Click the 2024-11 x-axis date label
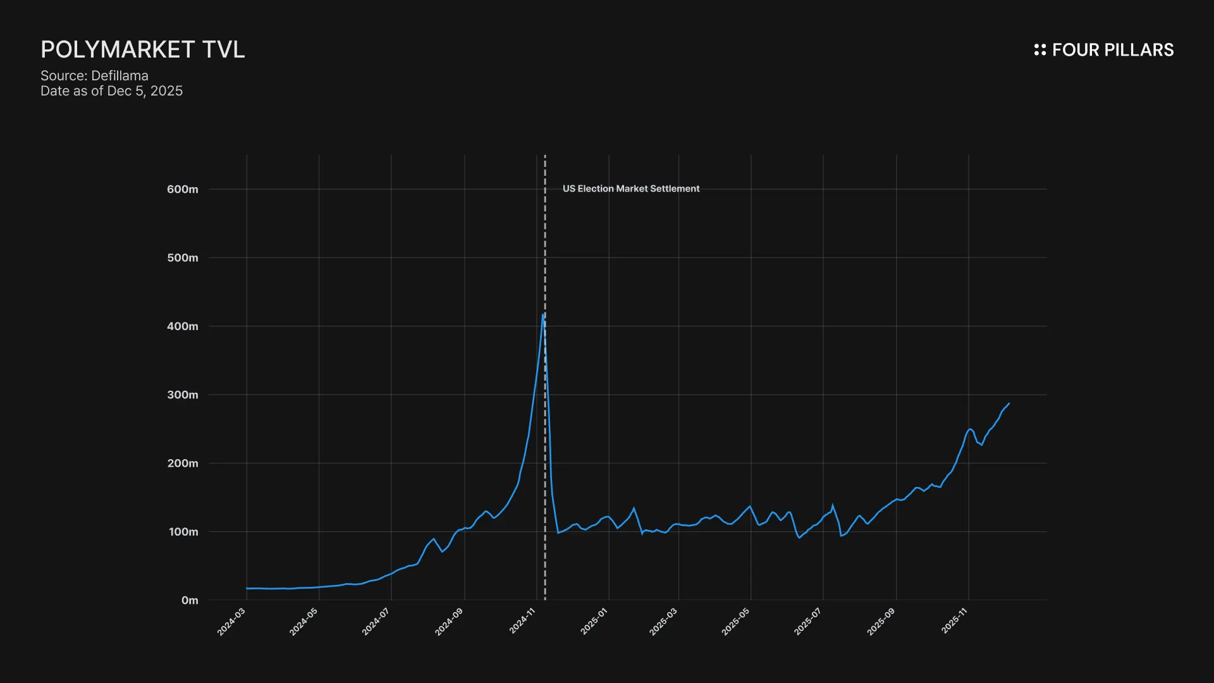1214x683 pixels. pyautogui.click(x=522, y=621)
